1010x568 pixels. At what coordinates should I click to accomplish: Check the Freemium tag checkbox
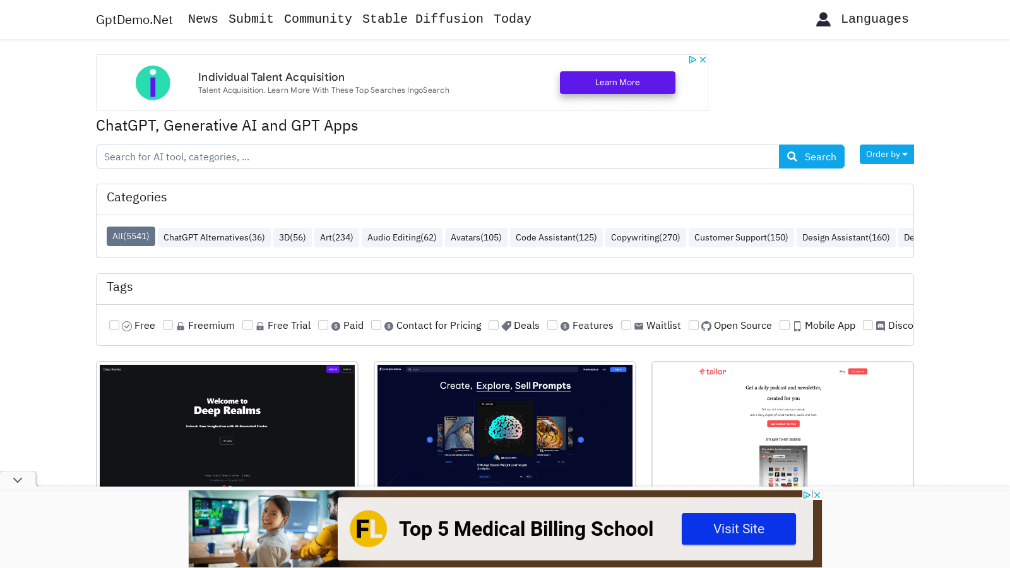point(168,325)
